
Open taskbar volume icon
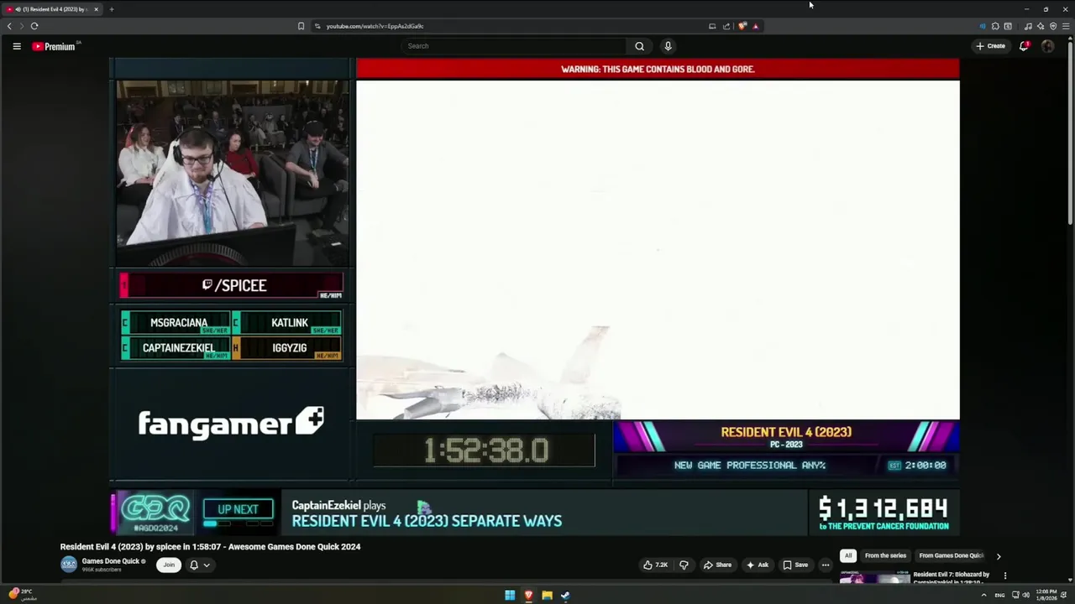coord(1025,596)
